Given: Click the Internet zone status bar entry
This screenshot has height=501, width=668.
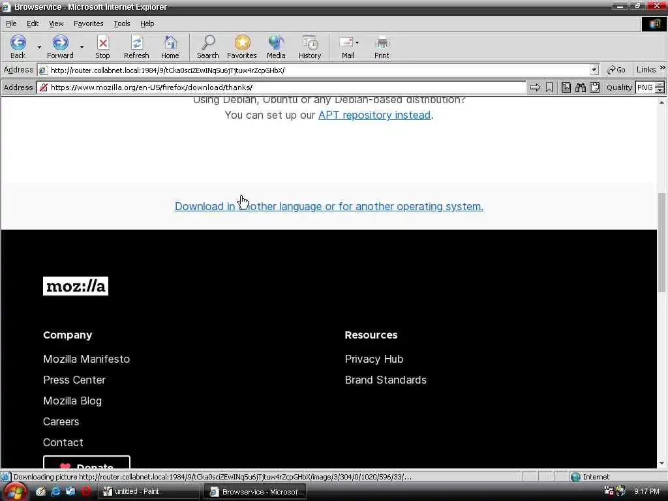Looking at the screenshot, I should pos(590,477).
